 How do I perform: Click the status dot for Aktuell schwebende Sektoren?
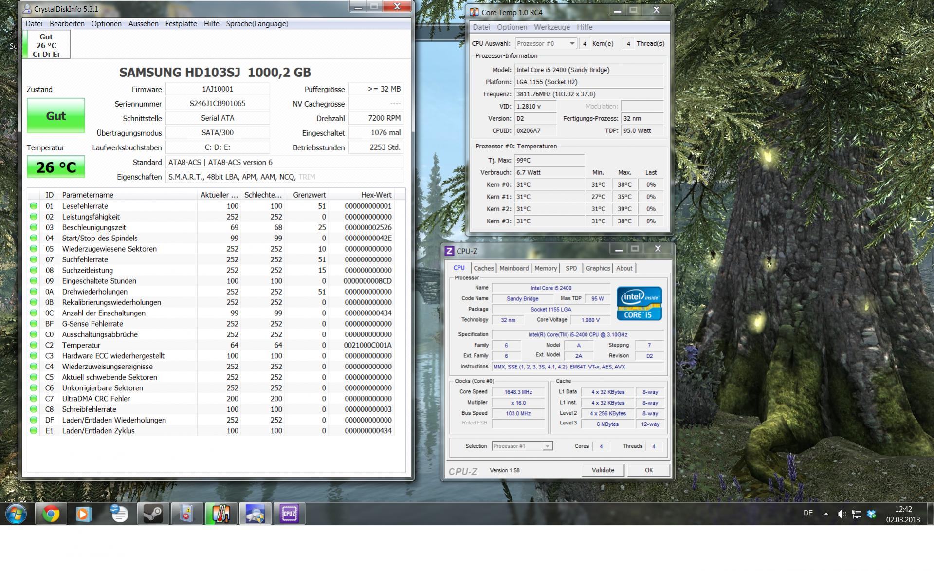coord(34,377)
